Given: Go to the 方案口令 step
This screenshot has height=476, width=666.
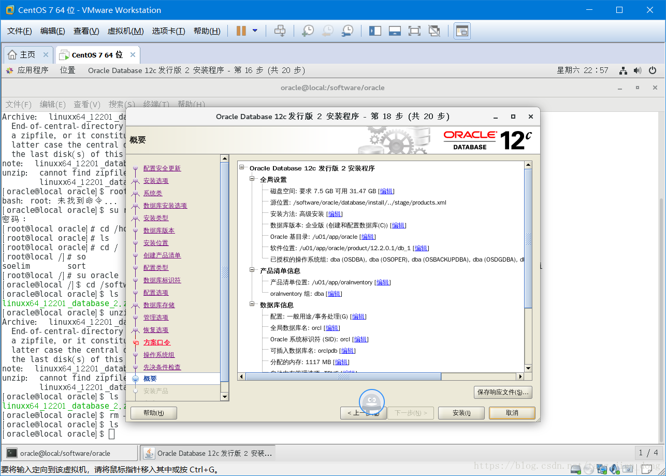Looking at the screenshot, I should coord(157,342).
